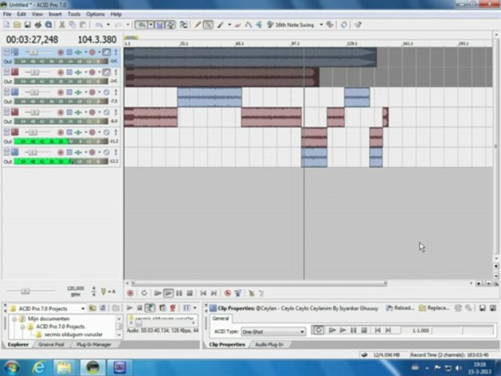The width and height of the screenshot is (501, 376).
Task: Go to project end in the main transport
Action: click(214, 293)
